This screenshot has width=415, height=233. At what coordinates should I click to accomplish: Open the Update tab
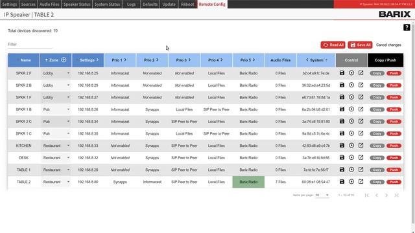click(169, 5)
